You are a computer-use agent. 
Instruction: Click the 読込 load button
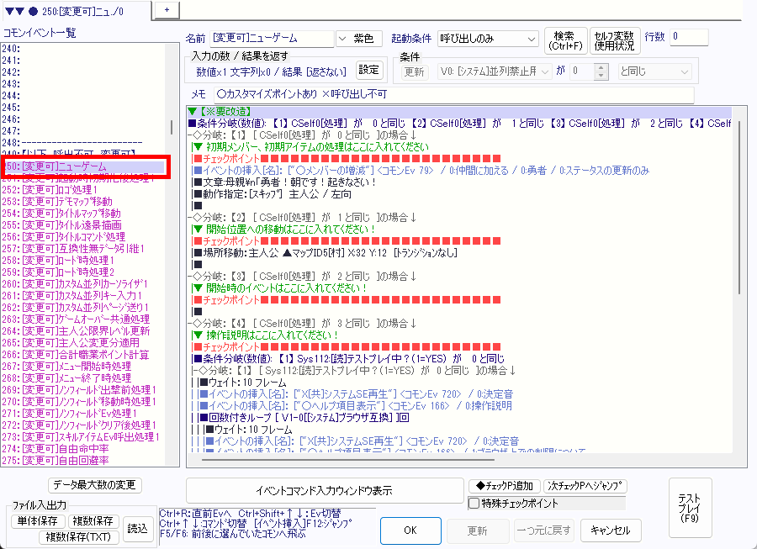click(136, 527)
